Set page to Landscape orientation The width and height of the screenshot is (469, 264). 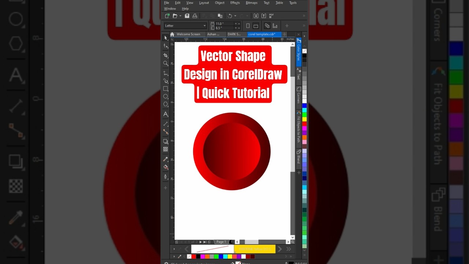pos(256,26)
